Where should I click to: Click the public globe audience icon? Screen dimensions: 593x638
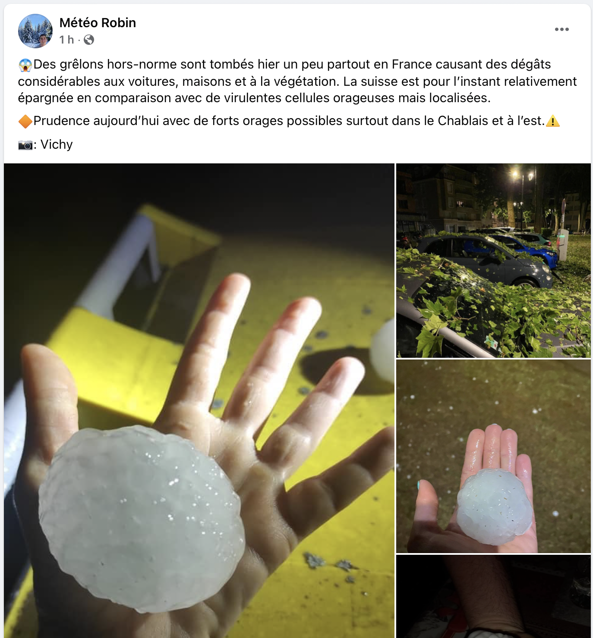click(x=89, y=40)
